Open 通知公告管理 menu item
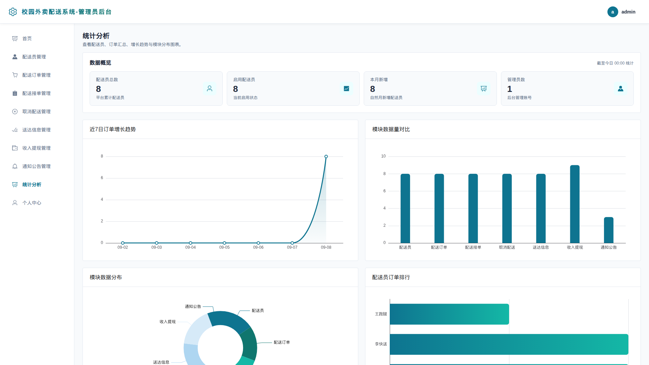 tap(37, 166)
